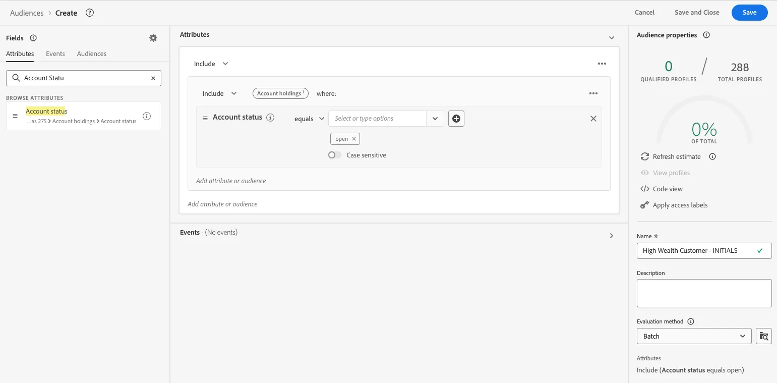The width and height of the screenshot is (777, 383).
Task: Click the Account holdings pill
Action: pos(280,93)
